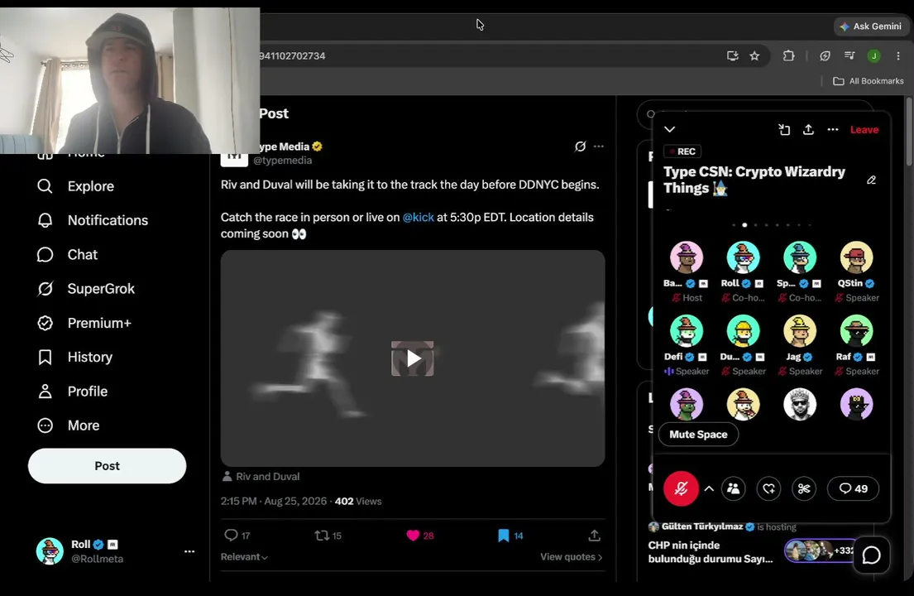Select speaker Raf avatar
This screenshot has width=914, height=596.
[x=856, y=330]
